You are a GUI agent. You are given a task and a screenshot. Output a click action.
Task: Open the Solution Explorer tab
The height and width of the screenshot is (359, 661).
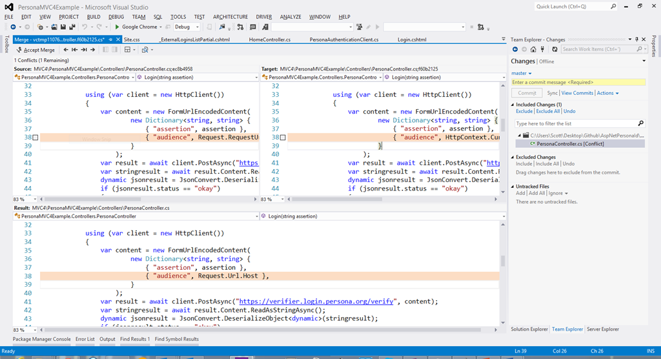coord(529,329)
